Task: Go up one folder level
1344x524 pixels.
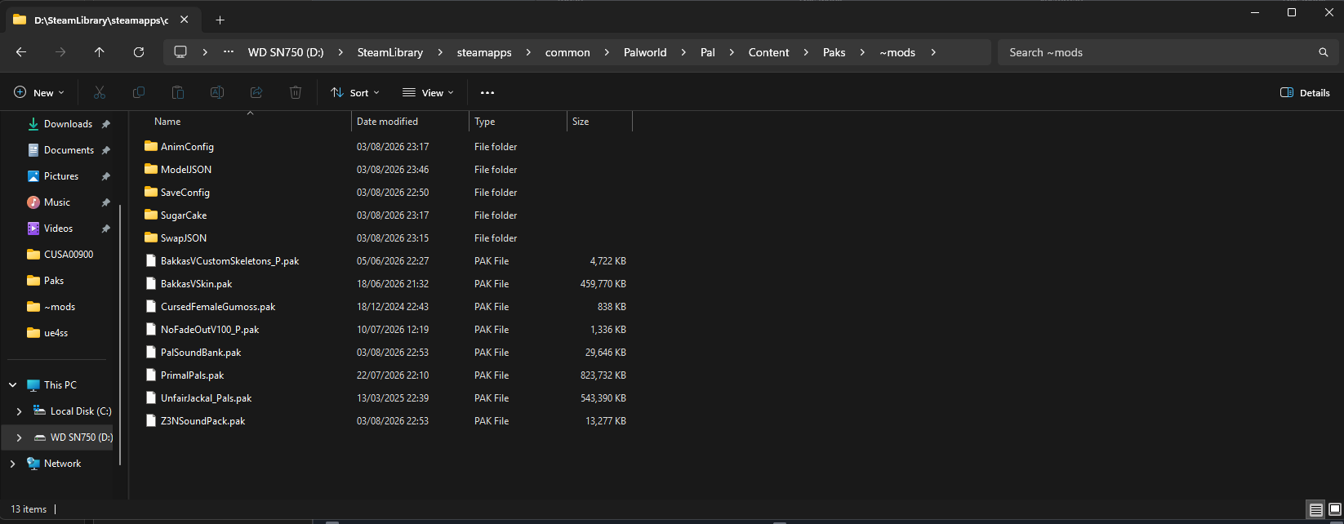Action: [100, 52]
